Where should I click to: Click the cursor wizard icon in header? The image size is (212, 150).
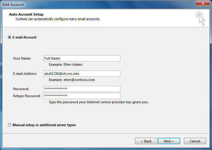pyautogui.click(x=200, y=18)
